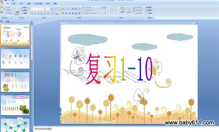Click Reset (重设) slide icon
The height and width of the screenshot is (132, 219).
click(23, 10)
